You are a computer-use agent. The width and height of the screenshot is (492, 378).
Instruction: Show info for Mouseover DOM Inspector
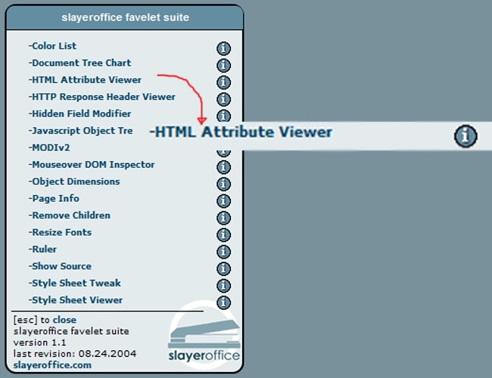point(224,167)
